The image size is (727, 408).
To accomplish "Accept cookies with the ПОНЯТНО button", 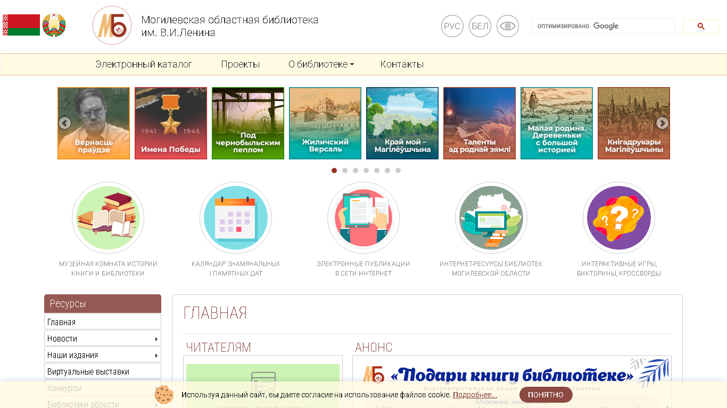I will tap(546, 395).
